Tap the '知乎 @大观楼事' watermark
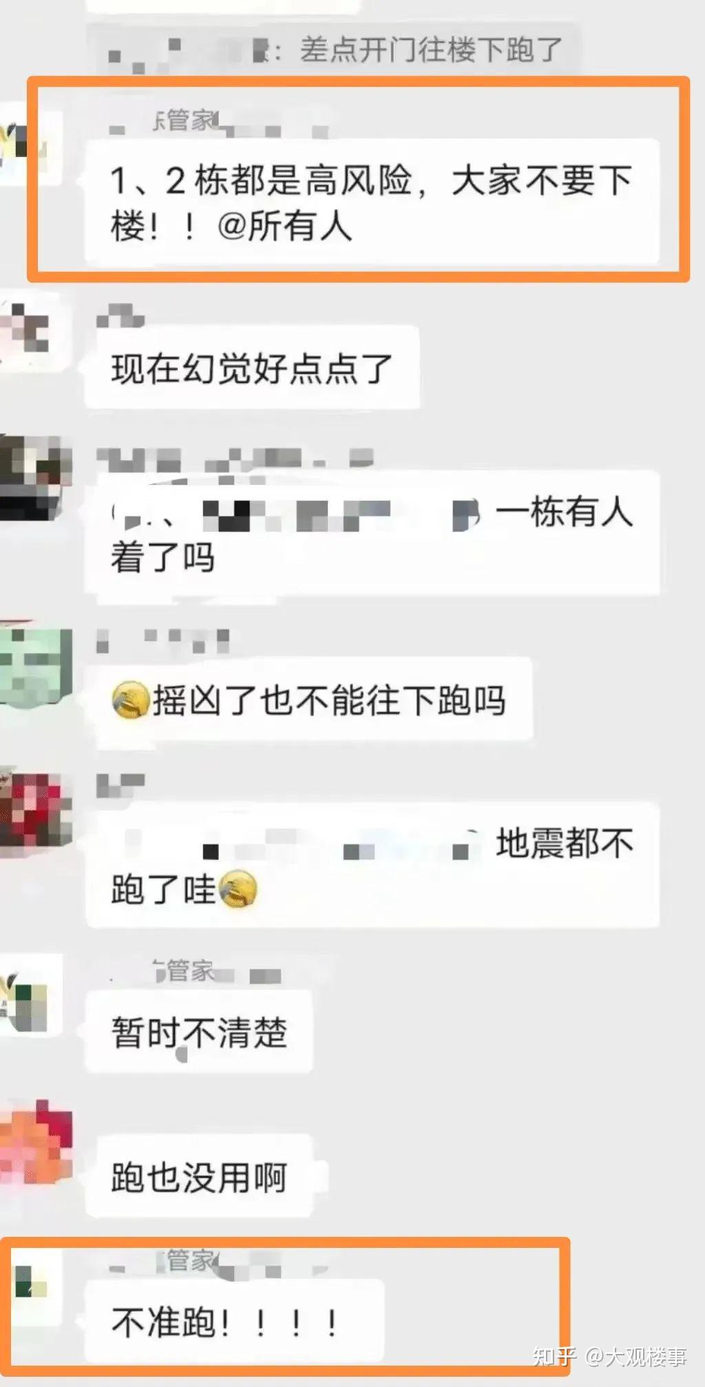 [x=610, y=1355]
